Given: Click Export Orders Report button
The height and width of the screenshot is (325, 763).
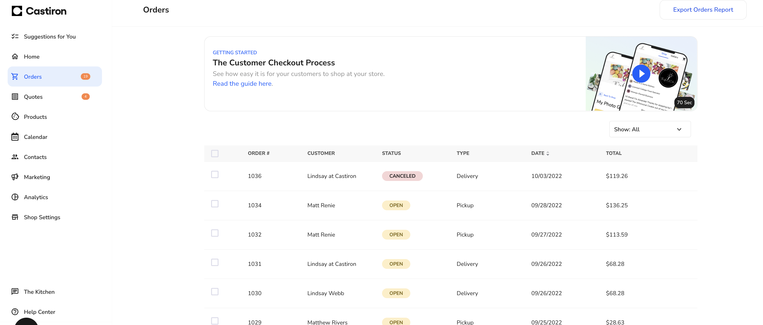Looking at the screenshot, I should coord(703,10).
